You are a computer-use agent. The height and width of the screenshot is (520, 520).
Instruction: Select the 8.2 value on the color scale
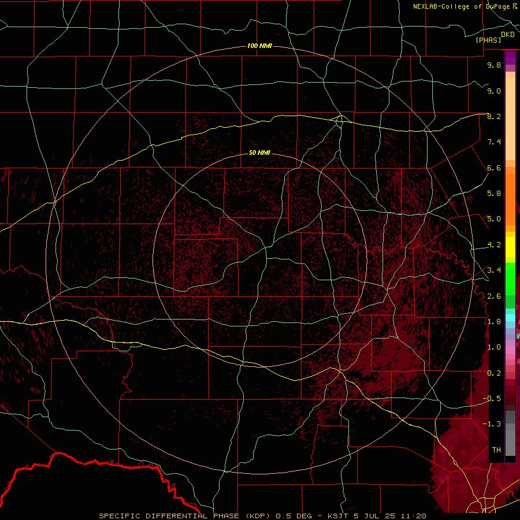(494, 117)
